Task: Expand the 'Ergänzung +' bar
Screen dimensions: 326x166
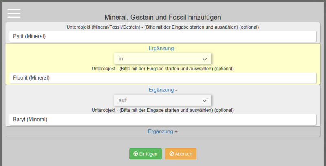Action: 163,132
